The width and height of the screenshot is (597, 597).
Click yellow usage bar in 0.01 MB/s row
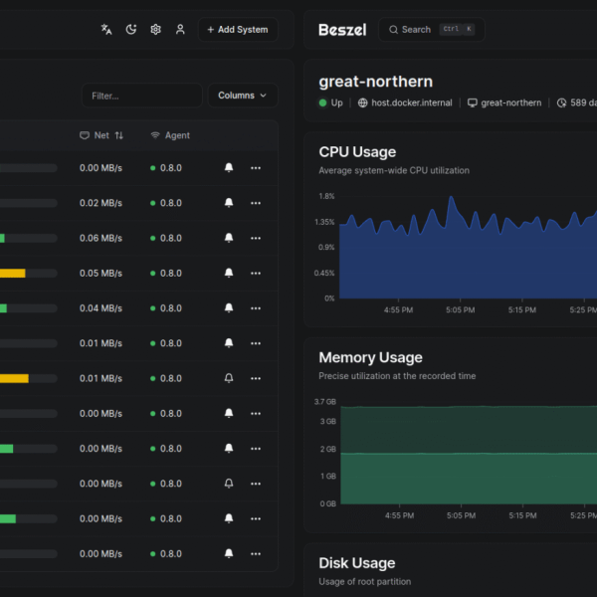[x=14, y=378]
